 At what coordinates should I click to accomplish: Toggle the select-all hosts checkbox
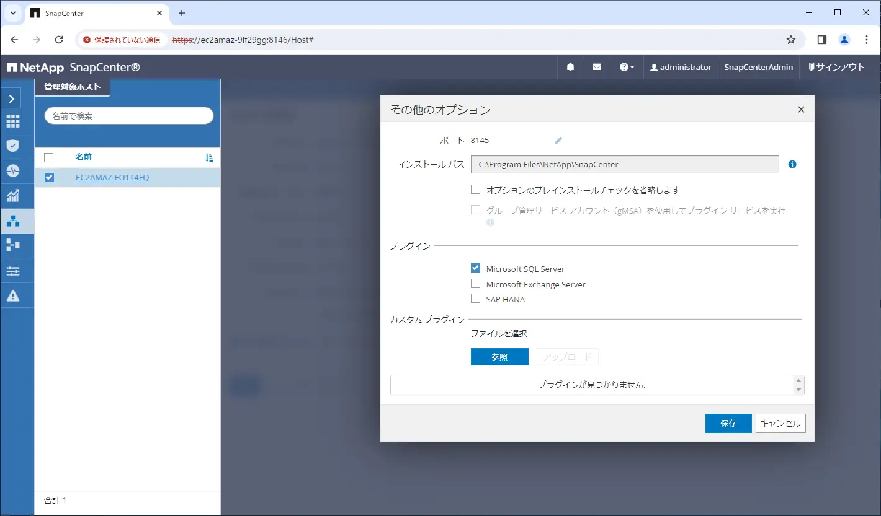(49, 157)
